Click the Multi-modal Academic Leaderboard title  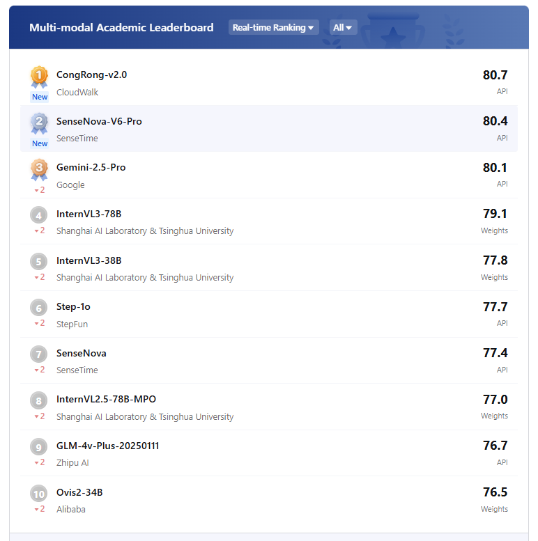click(121, 28)
